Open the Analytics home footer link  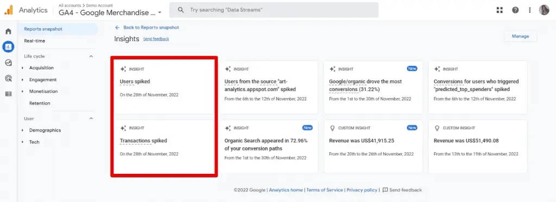click(286, 190)
